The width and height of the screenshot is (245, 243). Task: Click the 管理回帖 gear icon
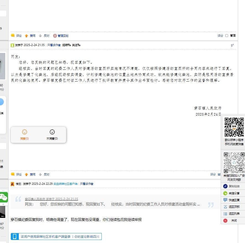point(55,36)
